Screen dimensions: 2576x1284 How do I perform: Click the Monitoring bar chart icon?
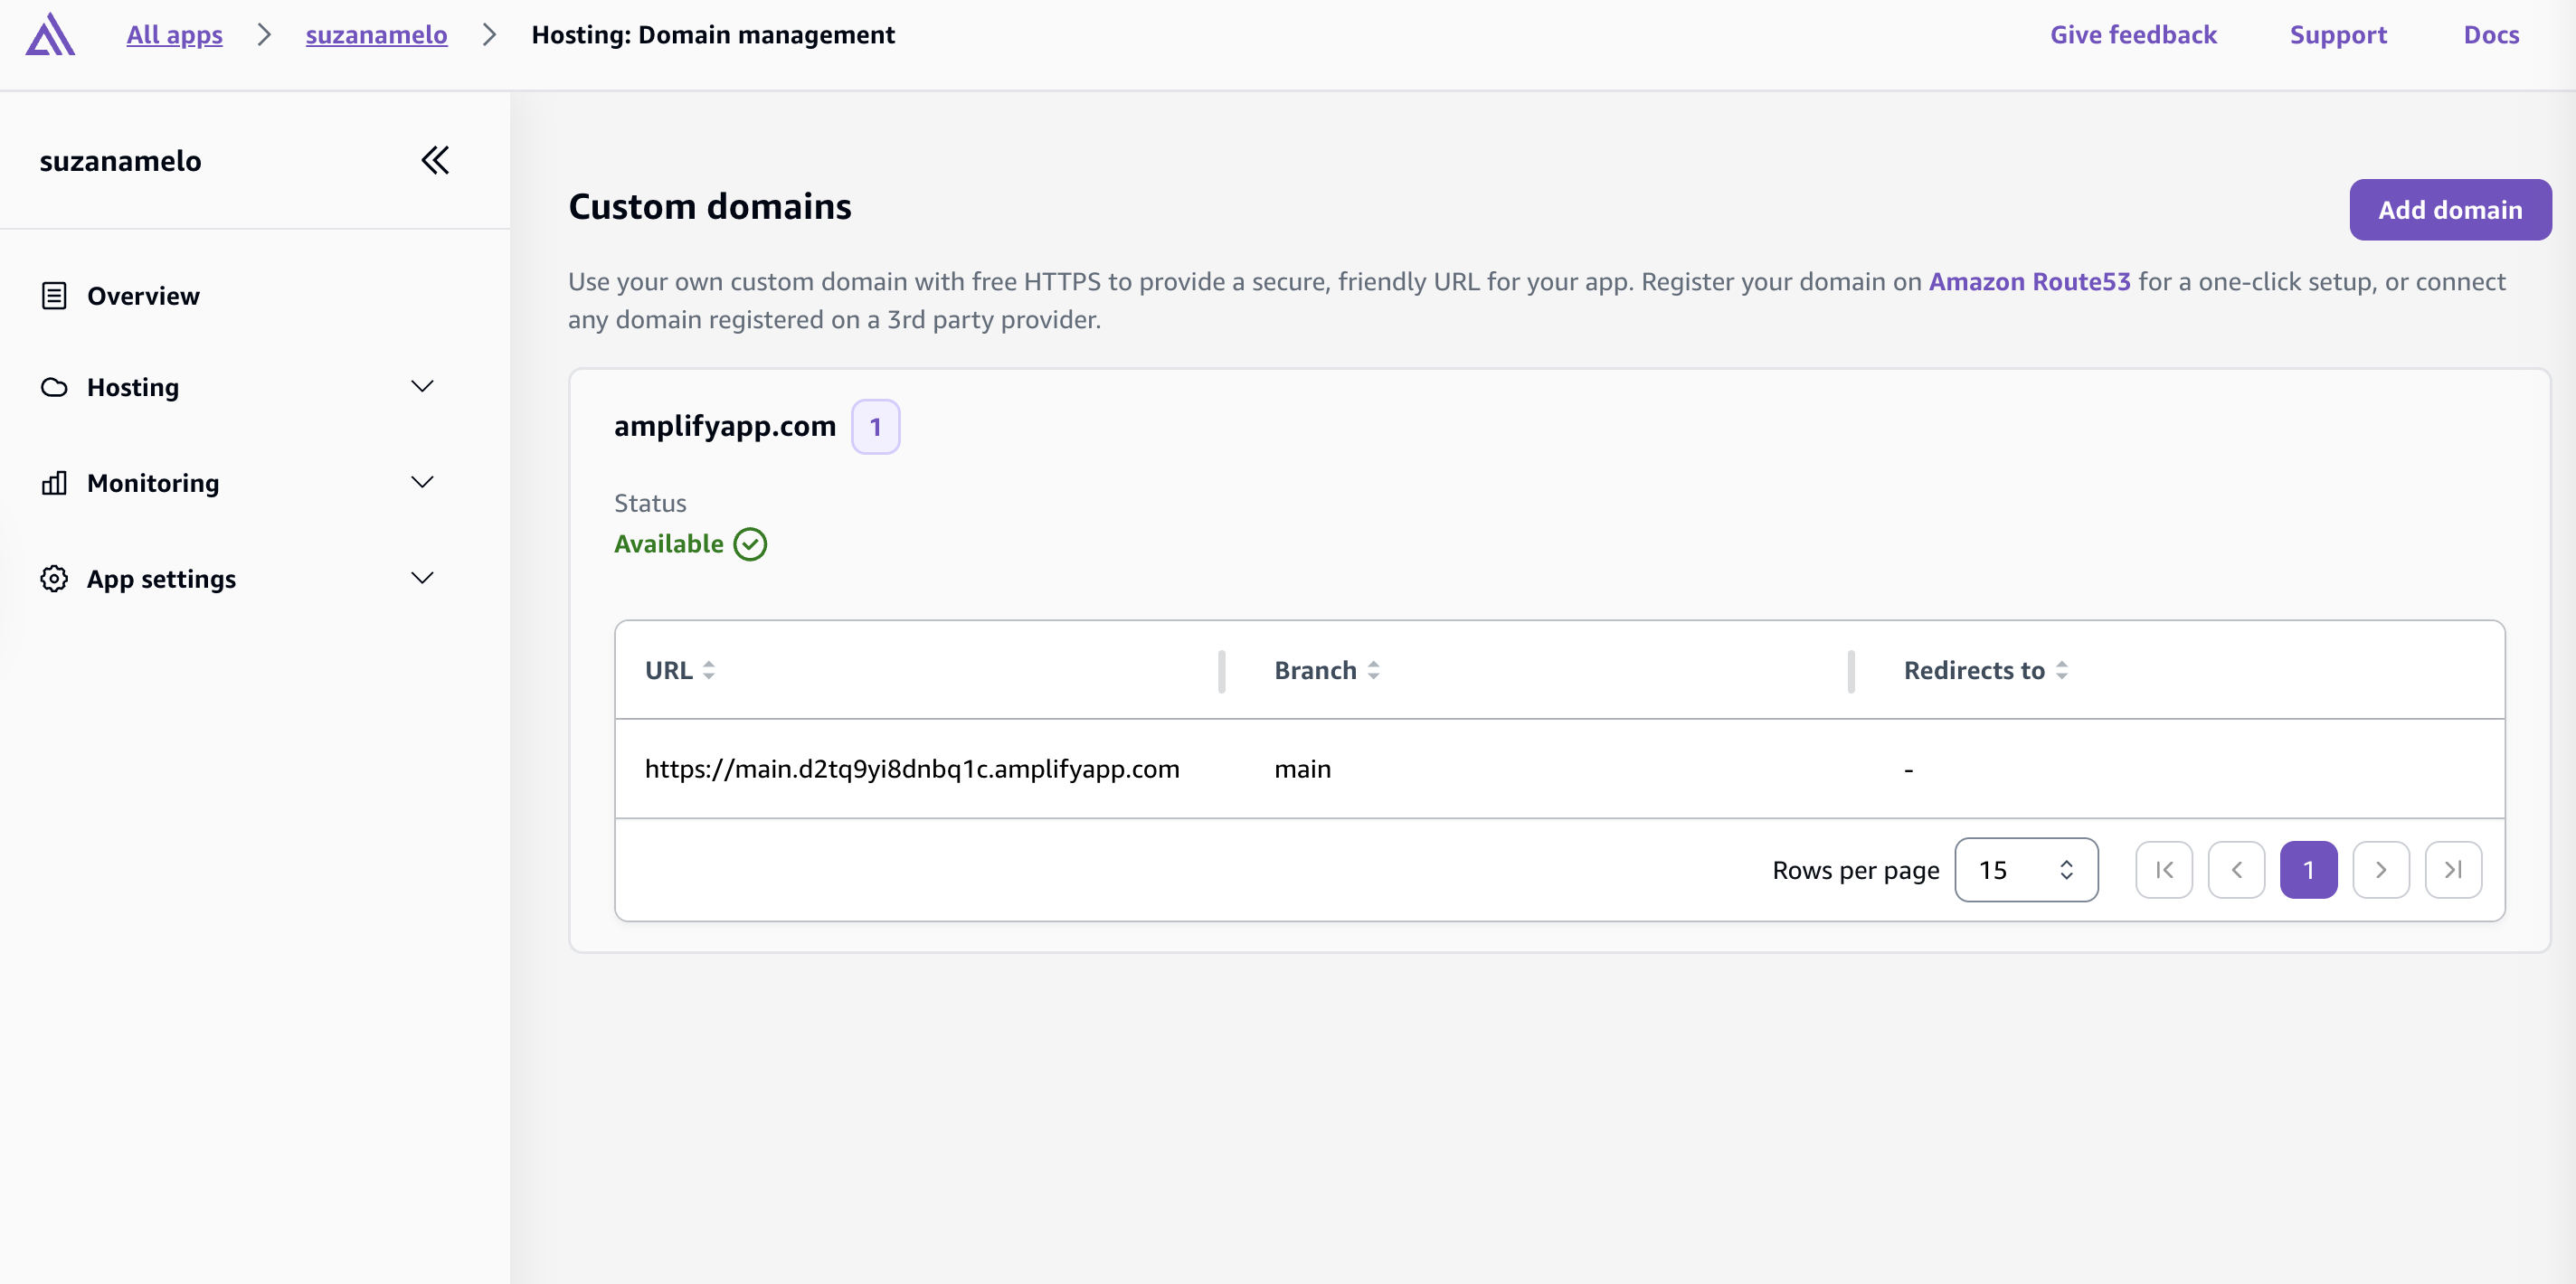pyautogui.click(x=54, y=483)
